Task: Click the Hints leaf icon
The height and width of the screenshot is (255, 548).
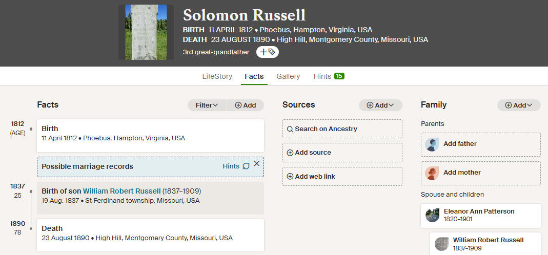Action: [246, 166]
